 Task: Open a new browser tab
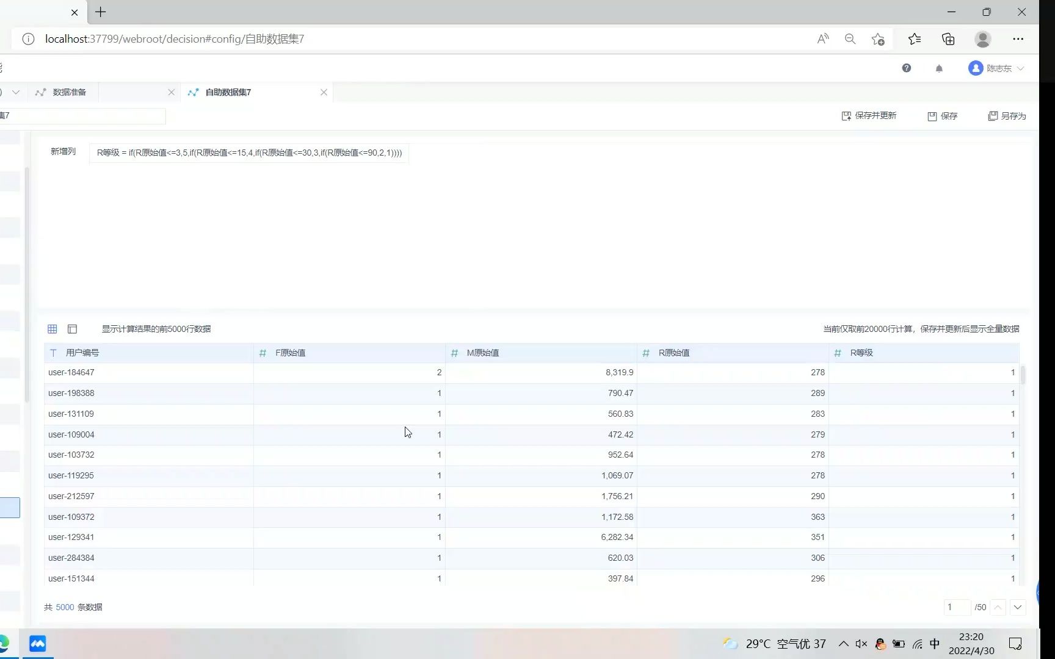point(101,12)
